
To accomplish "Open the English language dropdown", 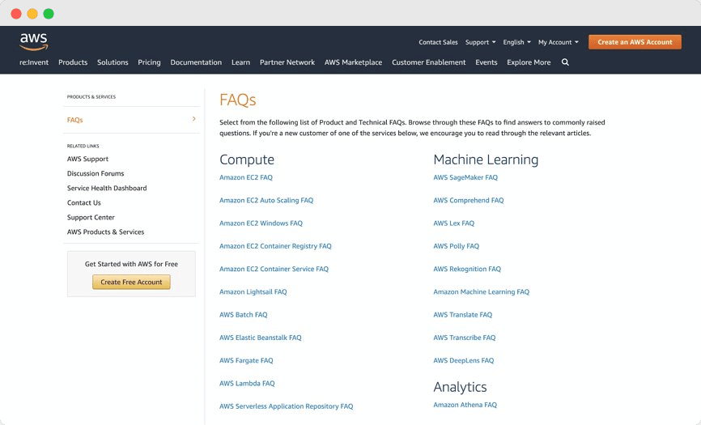I will tap(516, 42).
